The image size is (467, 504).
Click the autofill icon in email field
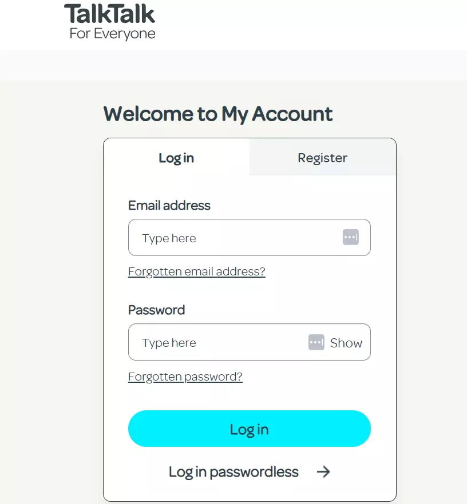[352, 237]
